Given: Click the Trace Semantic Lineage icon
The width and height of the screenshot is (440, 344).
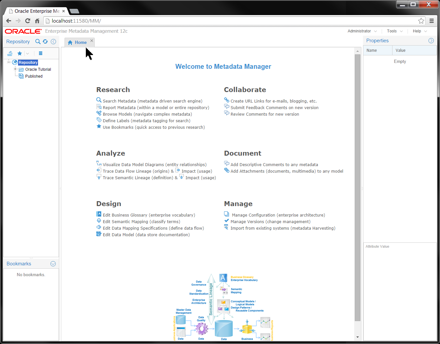Looking at the screenshot, I should 99,177.
